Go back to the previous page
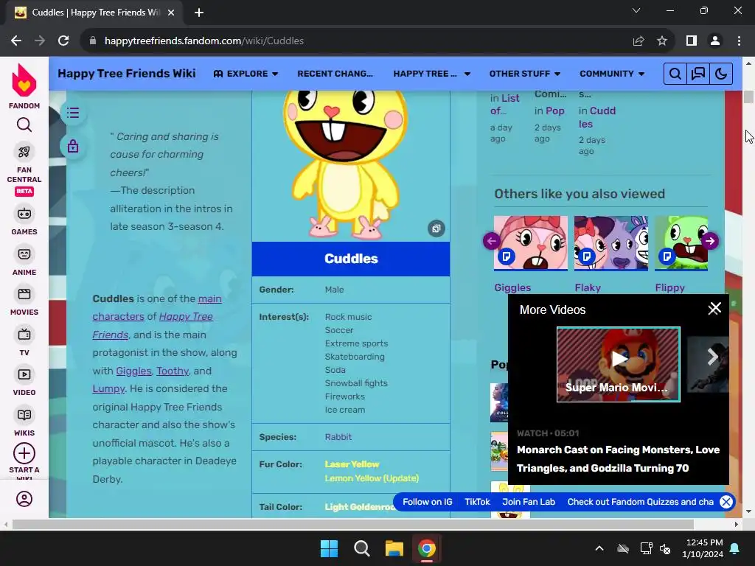The width and height of the screenshot is (755, 566). pyautogui.click(x=16, y=41)
